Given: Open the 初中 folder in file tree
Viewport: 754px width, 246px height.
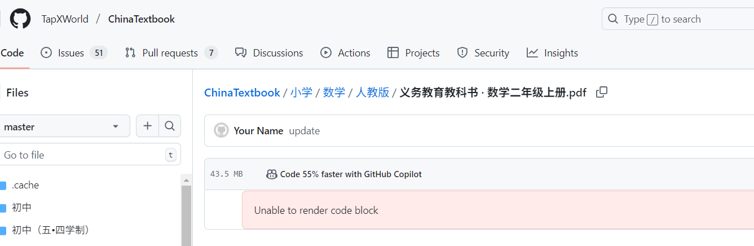Looking at the screenshot, I should tap(21, 208).
